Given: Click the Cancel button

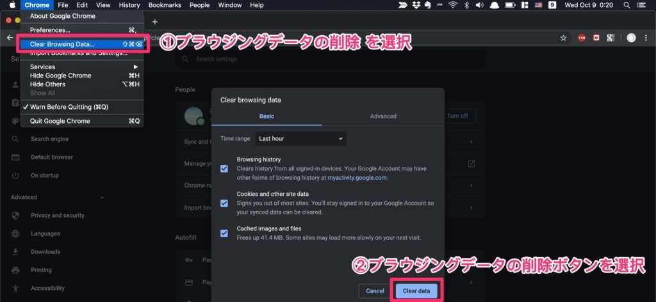Looking at the screenshot, I should 375,290.
